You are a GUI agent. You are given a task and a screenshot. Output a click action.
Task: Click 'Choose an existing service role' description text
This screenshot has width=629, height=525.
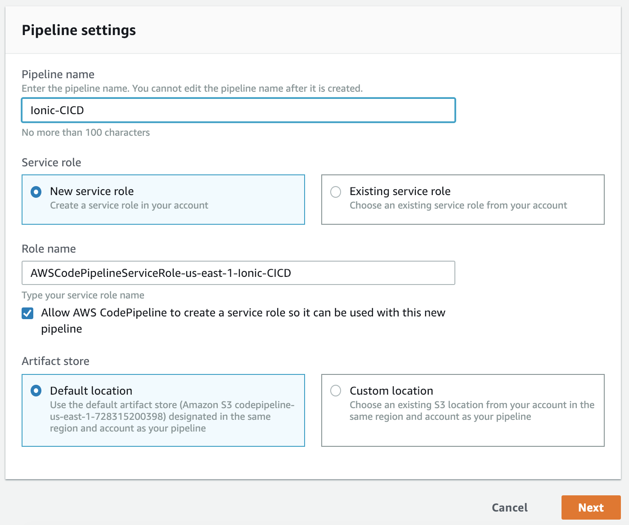458,205
